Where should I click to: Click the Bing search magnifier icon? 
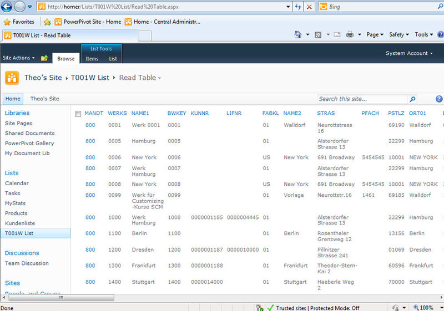(440, 7)
